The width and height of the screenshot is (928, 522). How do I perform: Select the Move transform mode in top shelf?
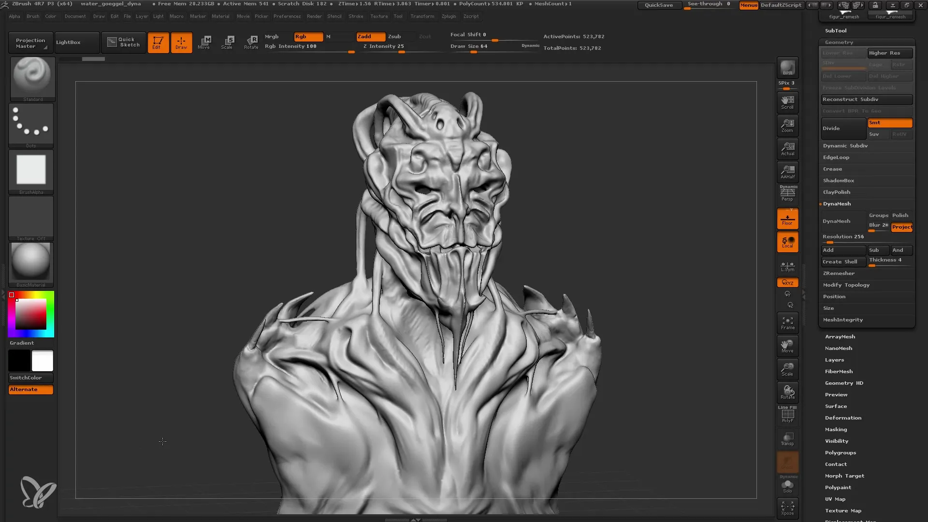tap(204, 42)
